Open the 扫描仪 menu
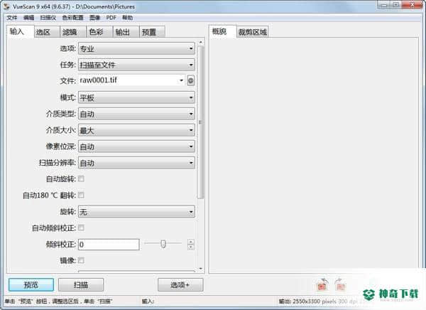The width and height of the screenshot is (426, 310). point(48,18)
